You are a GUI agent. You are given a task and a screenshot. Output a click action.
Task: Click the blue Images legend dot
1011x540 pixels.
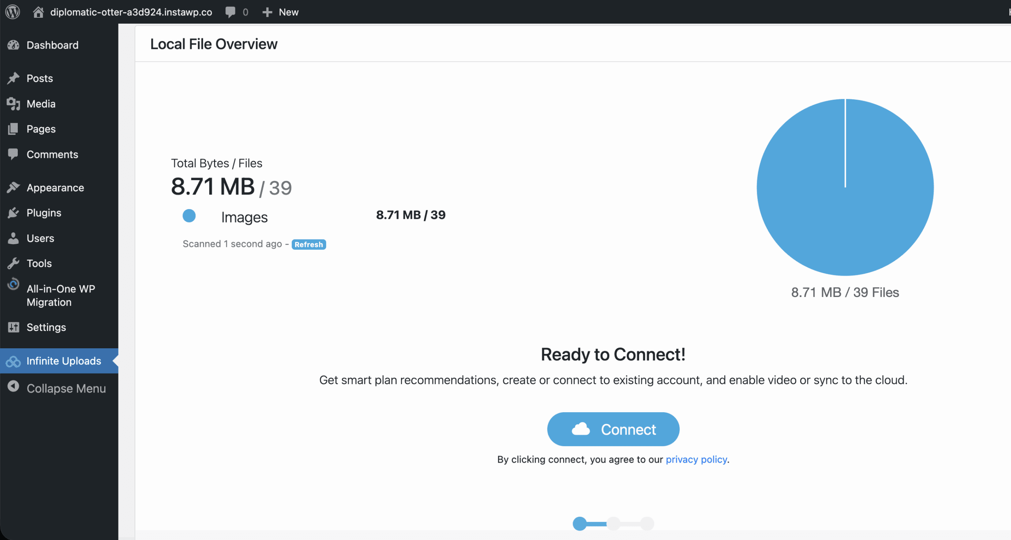[x=189, y=216]
